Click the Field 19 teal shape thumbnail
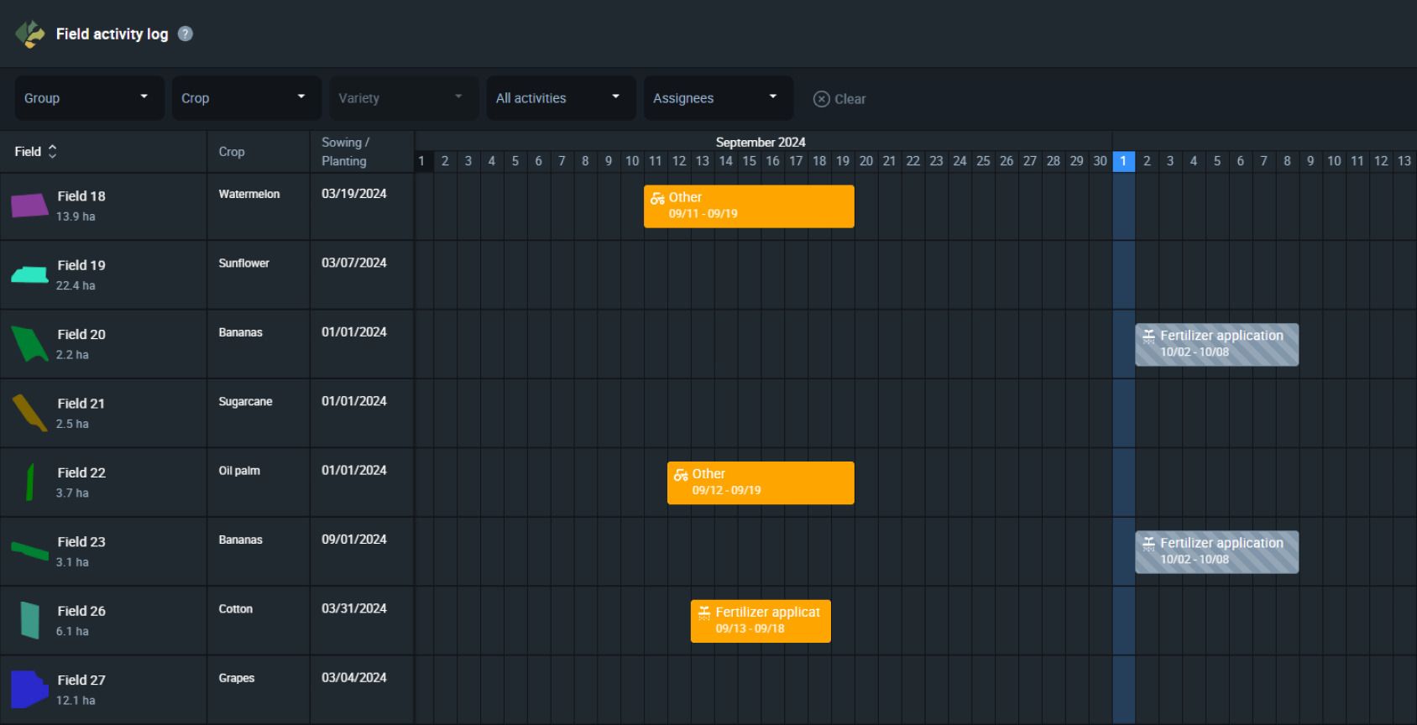The image size is (1417, 725). point(29,275)
